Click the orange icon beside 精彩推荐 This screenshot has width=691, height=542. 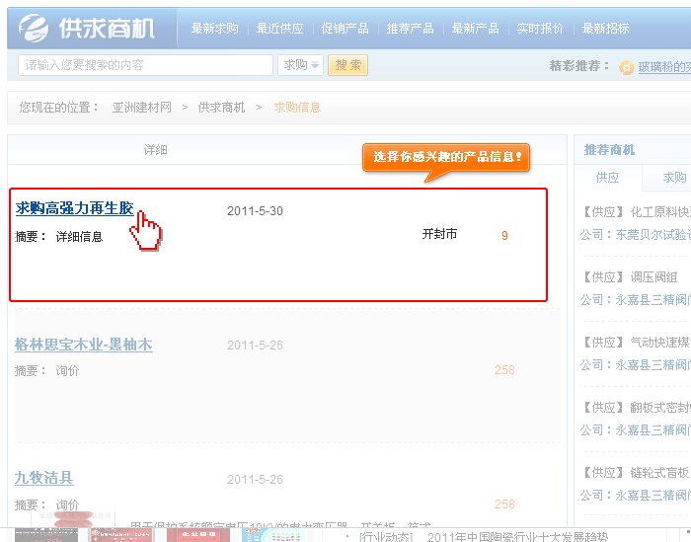click(x=626, y=67)
